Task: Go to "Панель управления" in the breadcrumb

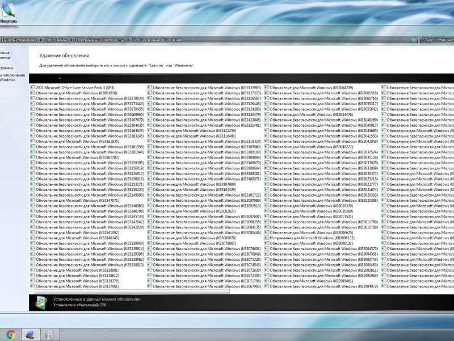Action: click(19, 40)
